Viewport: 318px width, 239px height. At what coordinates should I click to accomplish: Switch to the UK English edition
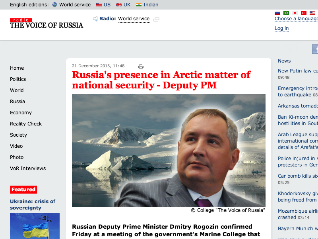click(123, 5)
